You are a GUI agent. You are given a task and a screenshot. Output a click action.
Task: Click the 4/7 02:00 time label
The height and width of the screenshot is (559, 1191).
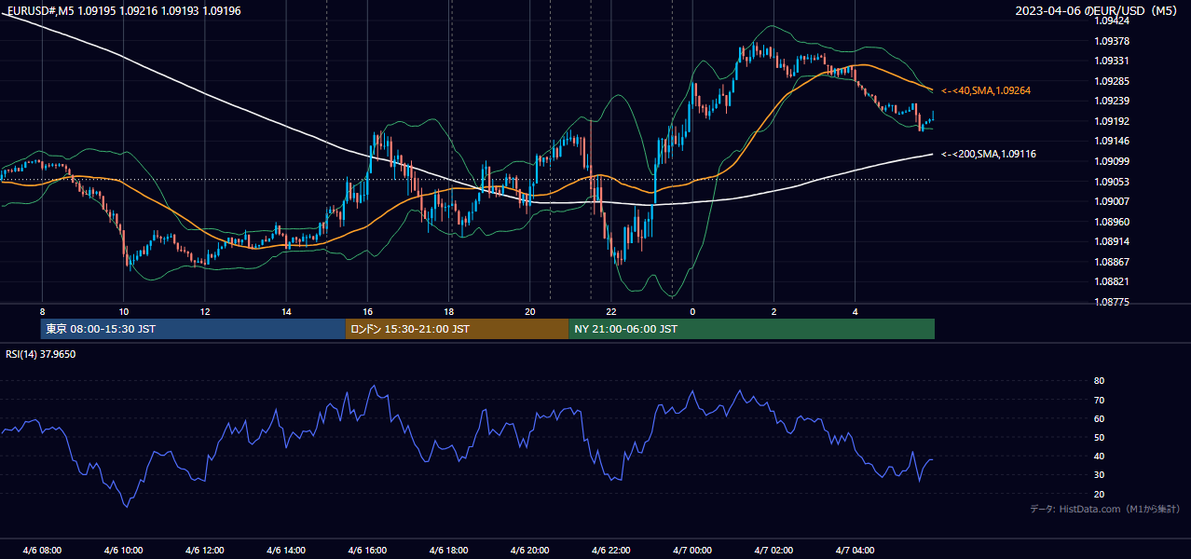coord(773,550)
